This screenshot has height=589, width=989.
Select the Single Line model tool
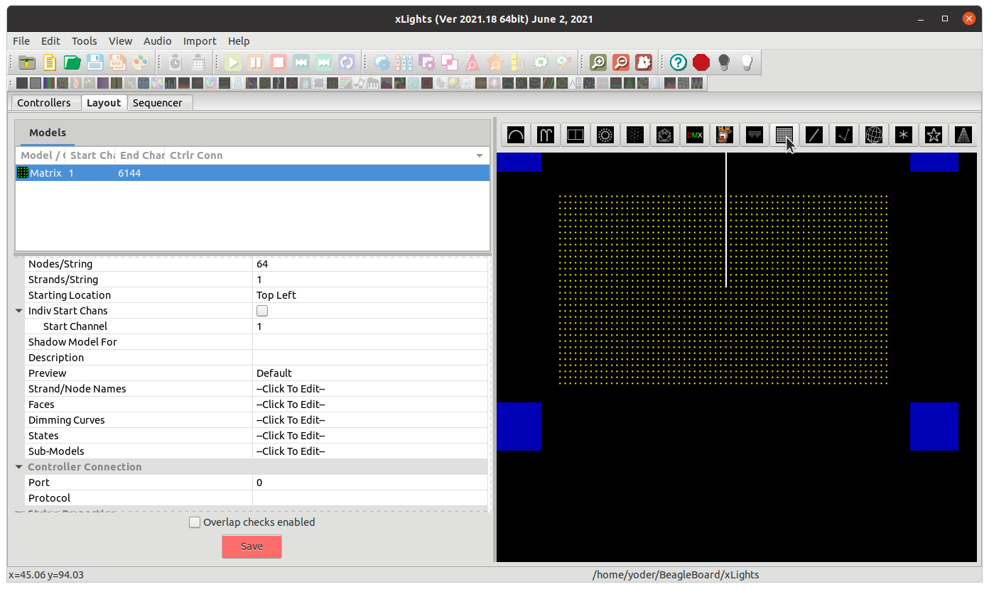[814, 135]
